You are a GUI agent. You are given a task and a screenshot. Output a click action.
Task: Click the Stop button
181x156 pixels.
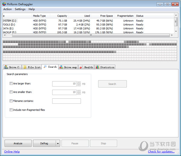tap(103, 143)
